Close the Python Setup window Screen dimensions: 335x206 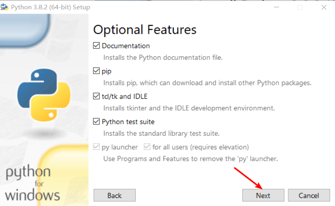click(x=324, y=7)
